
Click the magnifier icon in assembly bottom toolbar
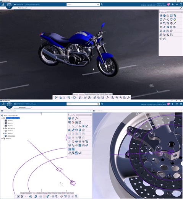click(117, 98)
